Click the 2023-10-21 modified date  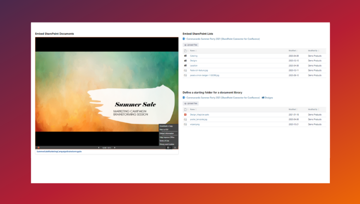(294, 124)
